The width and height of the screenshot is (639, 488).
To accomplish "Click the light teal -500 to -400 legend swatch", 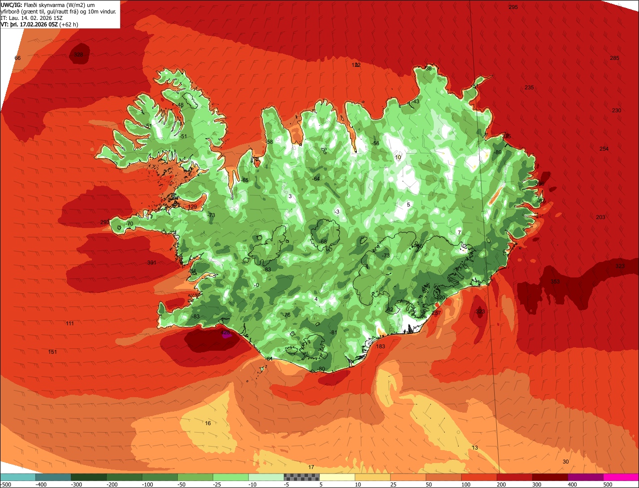I will (x=17, y=477).
